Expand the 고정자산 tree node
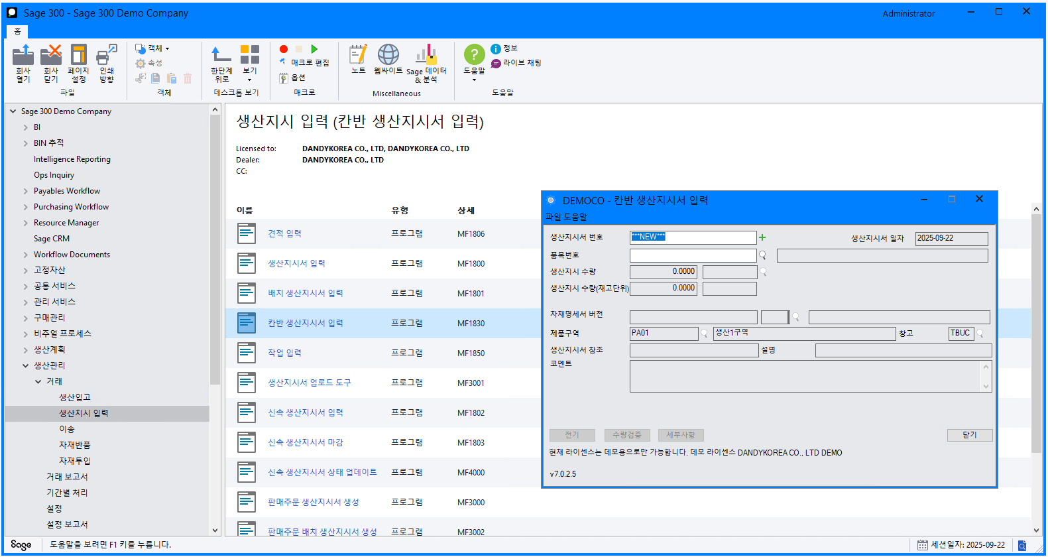 point(26,271)
